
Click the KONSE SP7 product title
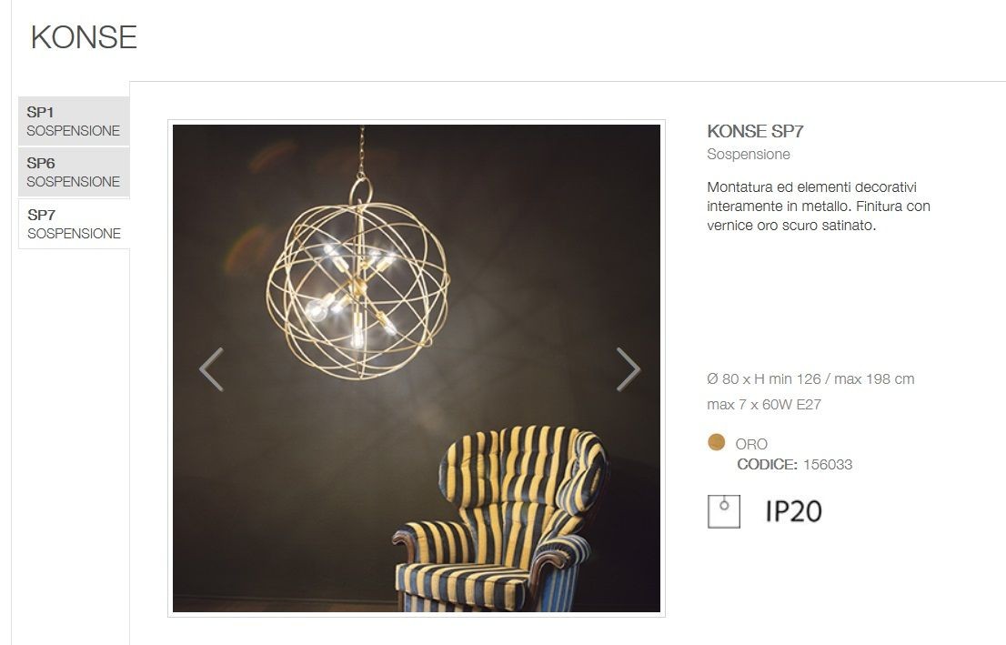pos(755,132)
